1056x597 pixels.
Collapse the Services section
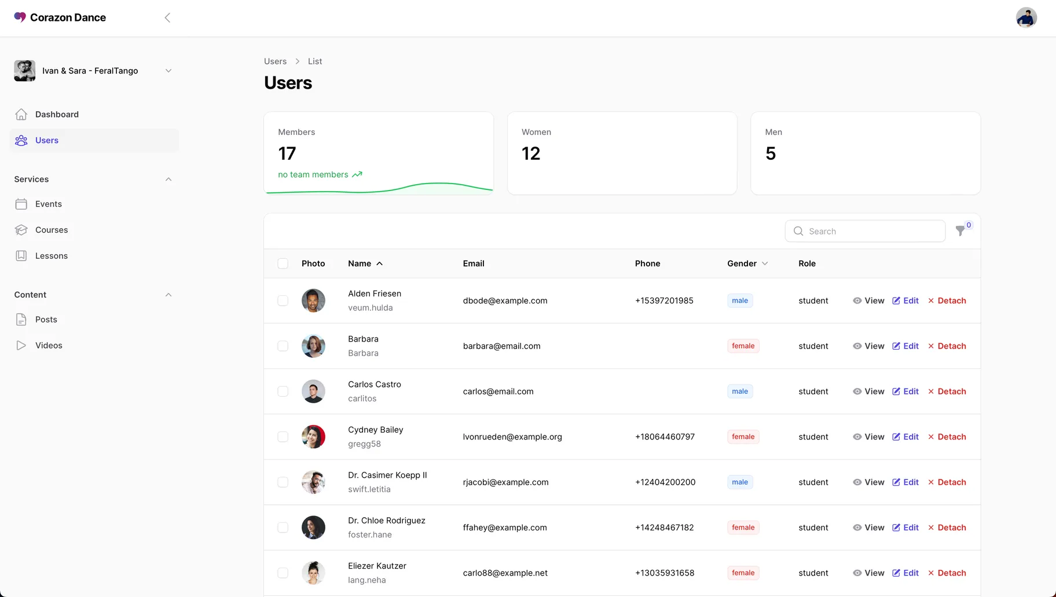168,179
